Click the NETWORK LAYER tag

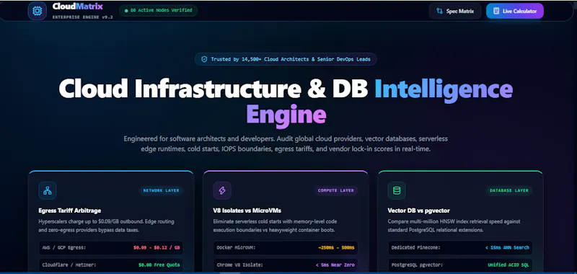pos(161,190)
